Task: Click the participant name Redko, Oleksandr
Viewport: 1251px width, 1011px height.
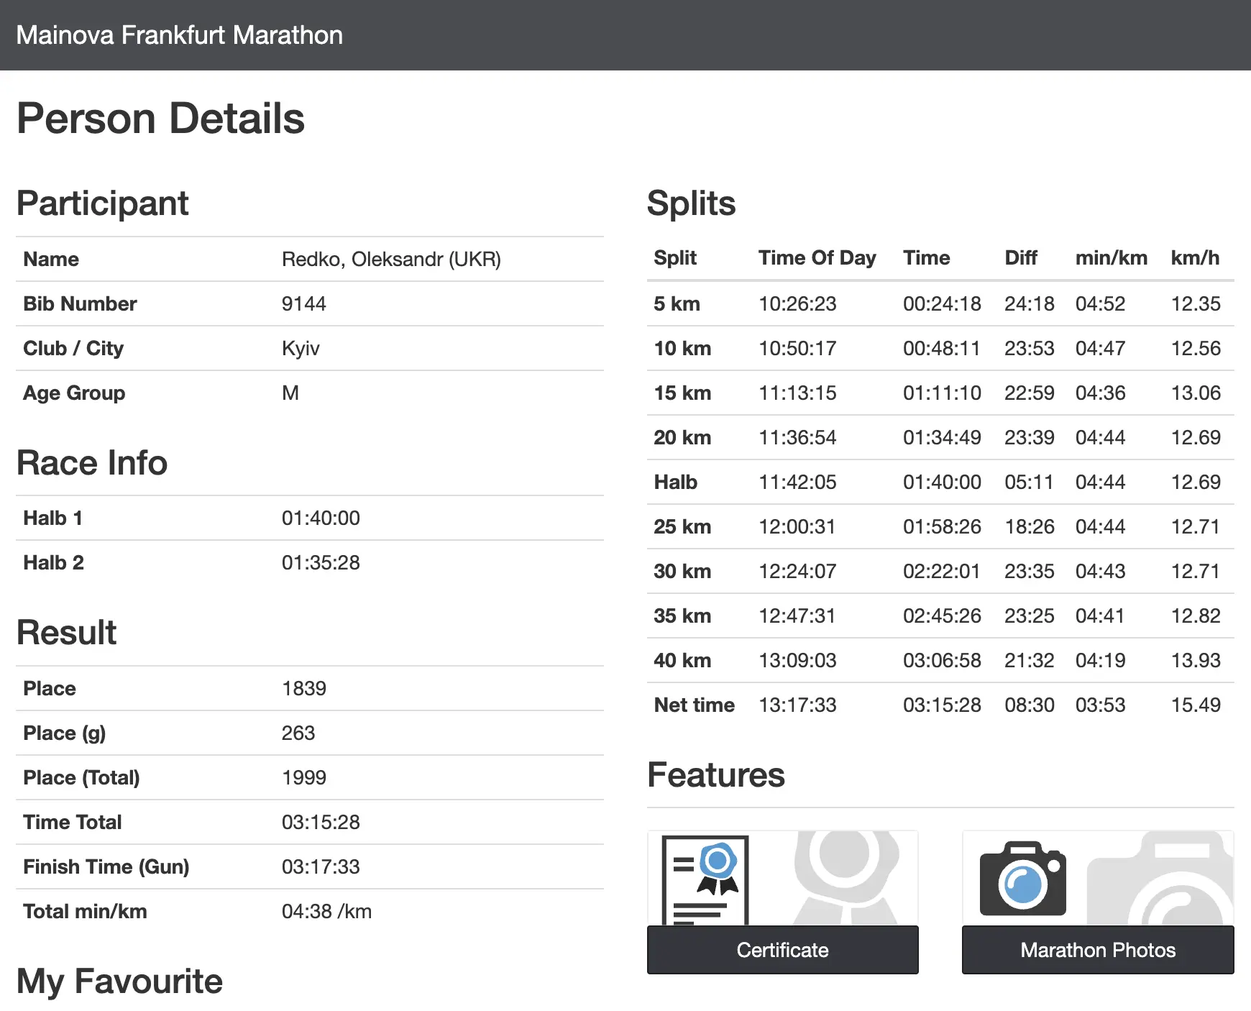Action: click(392, 259)
